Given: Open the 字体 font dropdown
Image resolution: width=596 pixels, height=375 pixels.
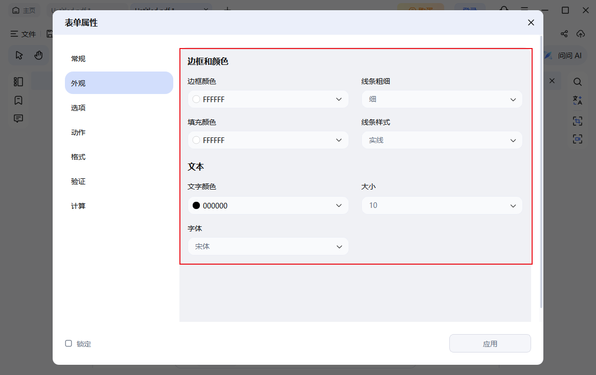Looking at the screenshot, I should point(268,247).
